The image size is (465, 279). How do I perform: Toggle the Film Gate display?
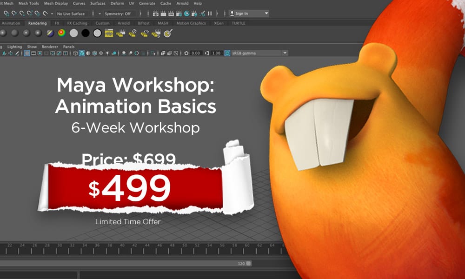[x=33, y=53]
